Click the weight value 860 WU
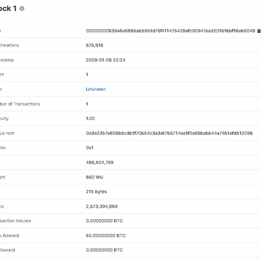 coord(94,177)
